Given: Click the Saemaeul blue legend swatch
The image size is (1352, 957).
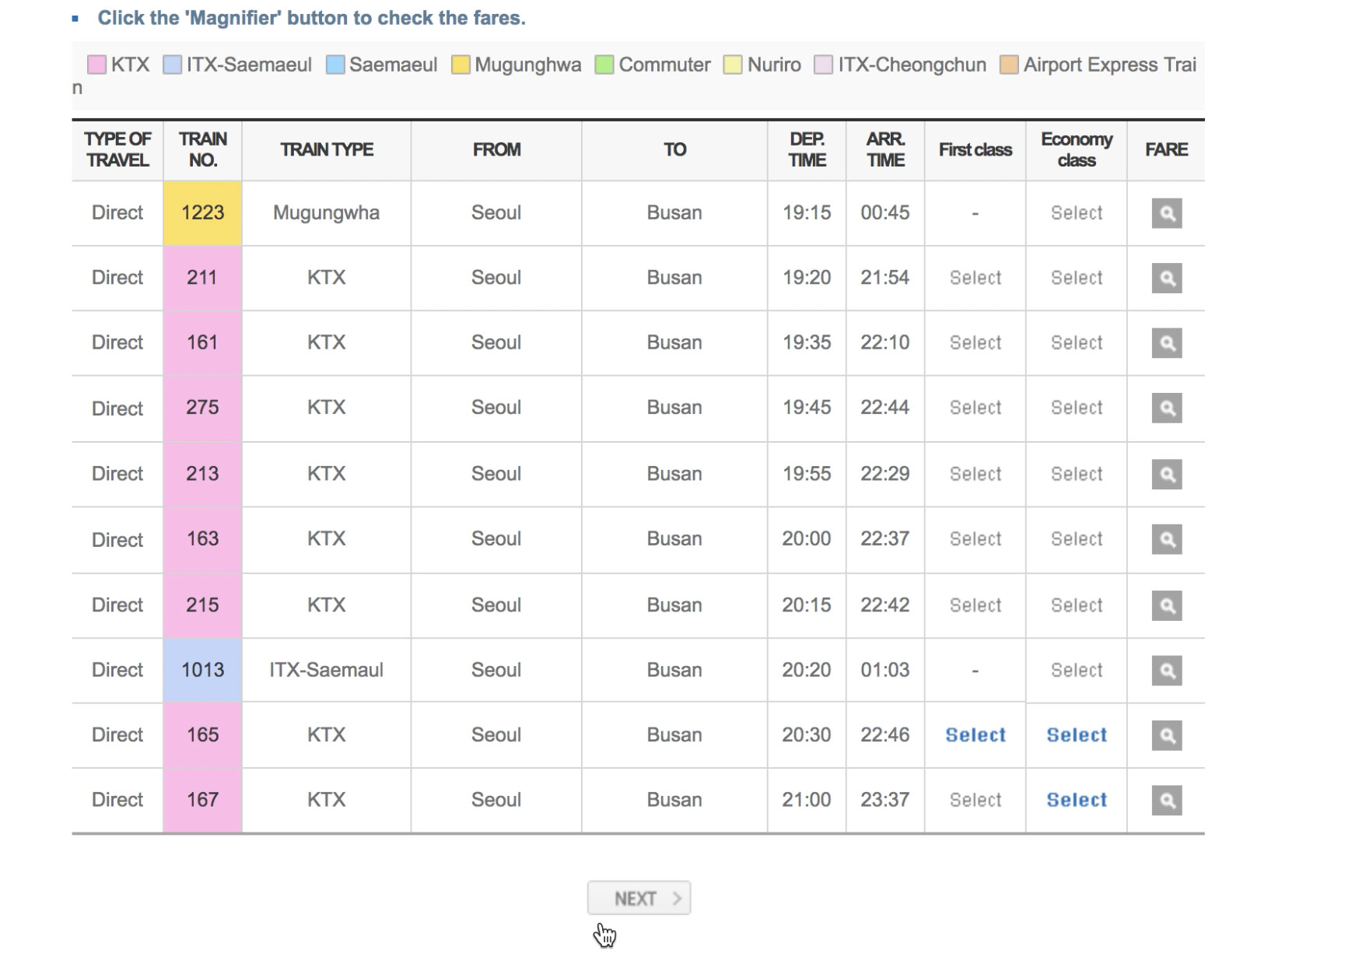Looking at the screenshot, I should tap(335, 65).
